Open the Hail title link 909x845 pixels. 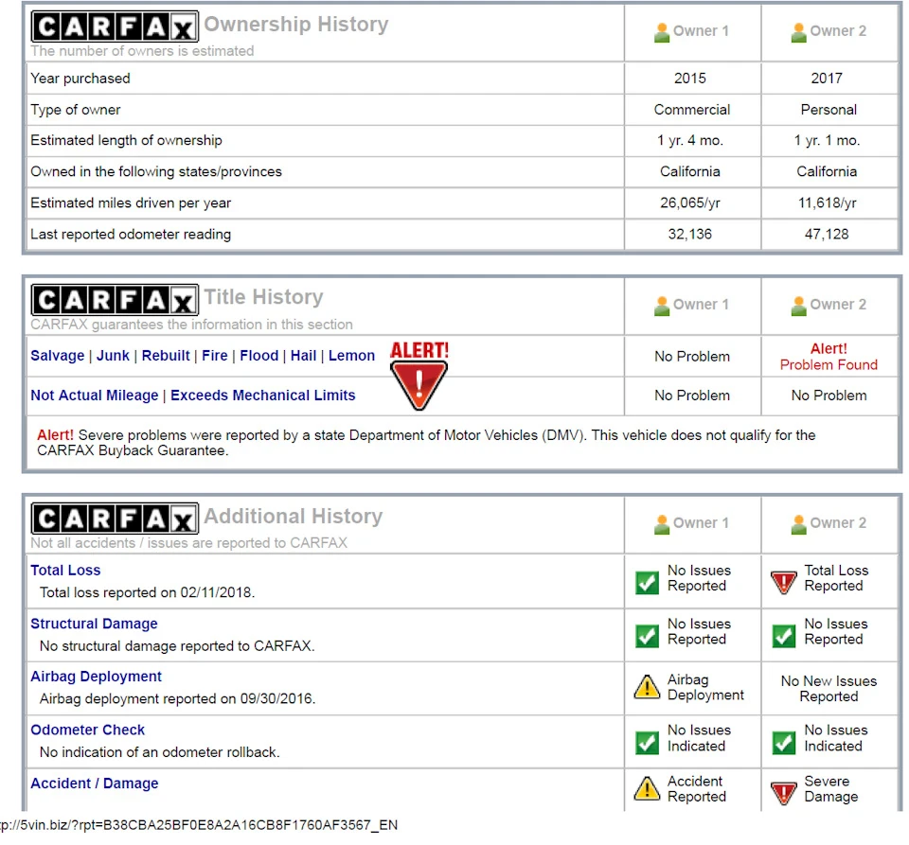point(303,356)
